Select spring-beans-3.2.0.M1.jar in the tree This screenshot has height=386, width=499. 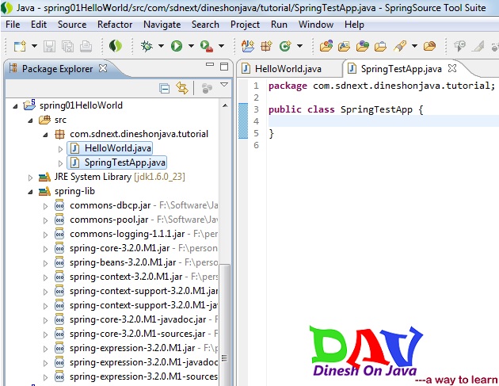[x=123, y=262]
